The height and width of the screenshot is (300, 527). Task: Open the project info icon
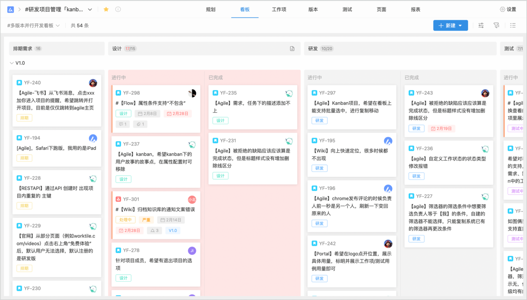click(118, 9)
